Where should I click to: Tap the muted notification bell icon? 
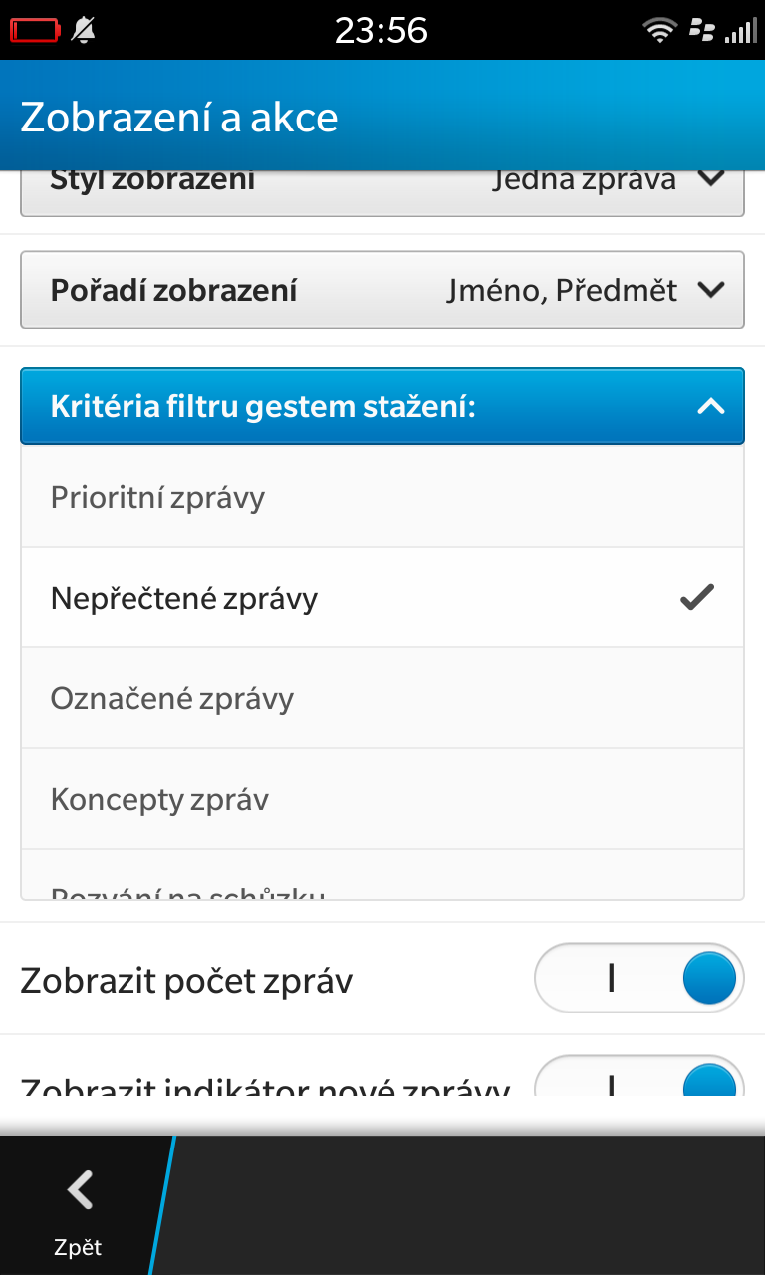point(84,32)
